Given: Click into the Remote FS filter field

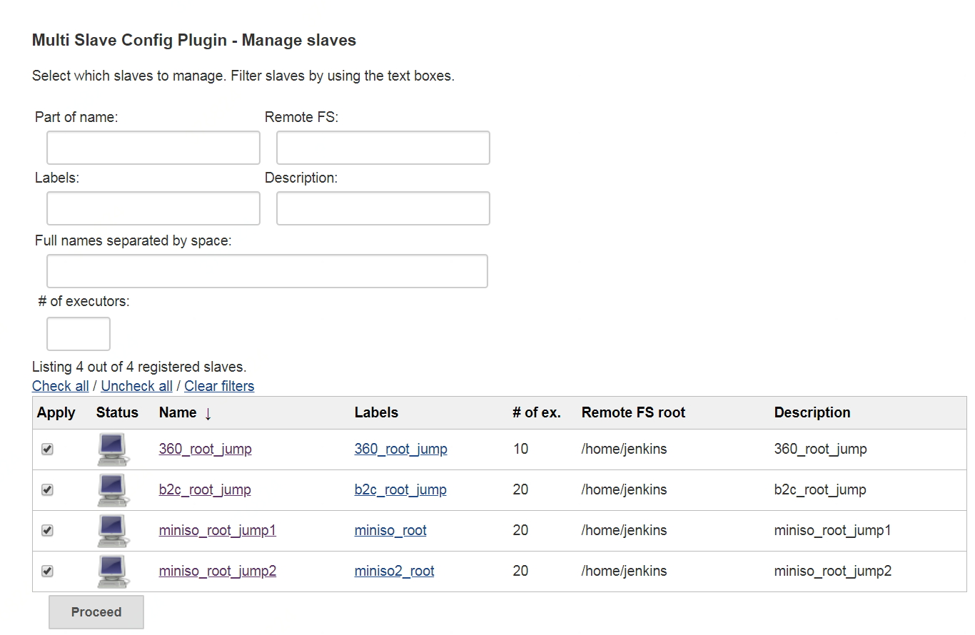Looking at the screenshot, I should pos(383,148).
